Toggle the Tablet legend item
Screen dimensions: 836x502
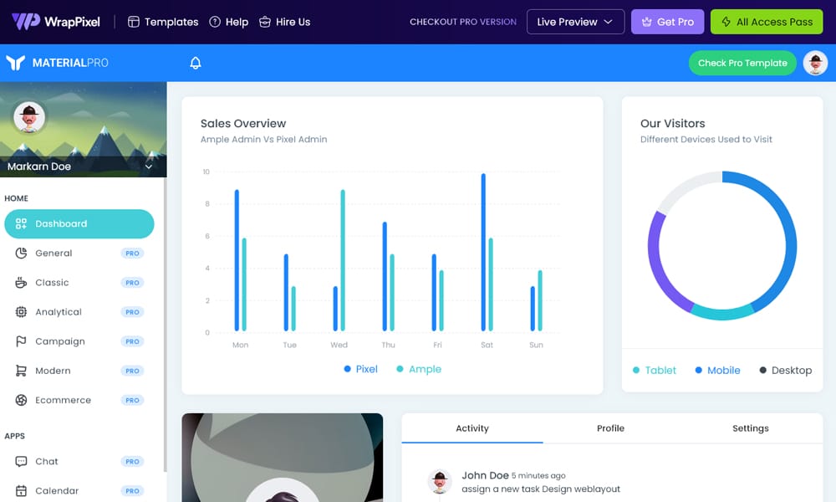point(655,371)
